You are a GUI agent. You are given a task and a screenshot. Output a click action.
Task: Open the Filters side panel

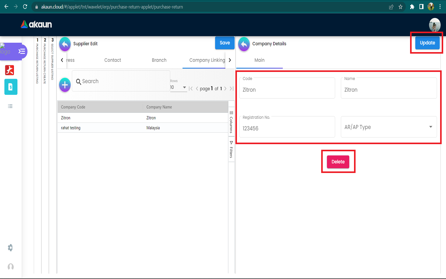coord(231,149)
